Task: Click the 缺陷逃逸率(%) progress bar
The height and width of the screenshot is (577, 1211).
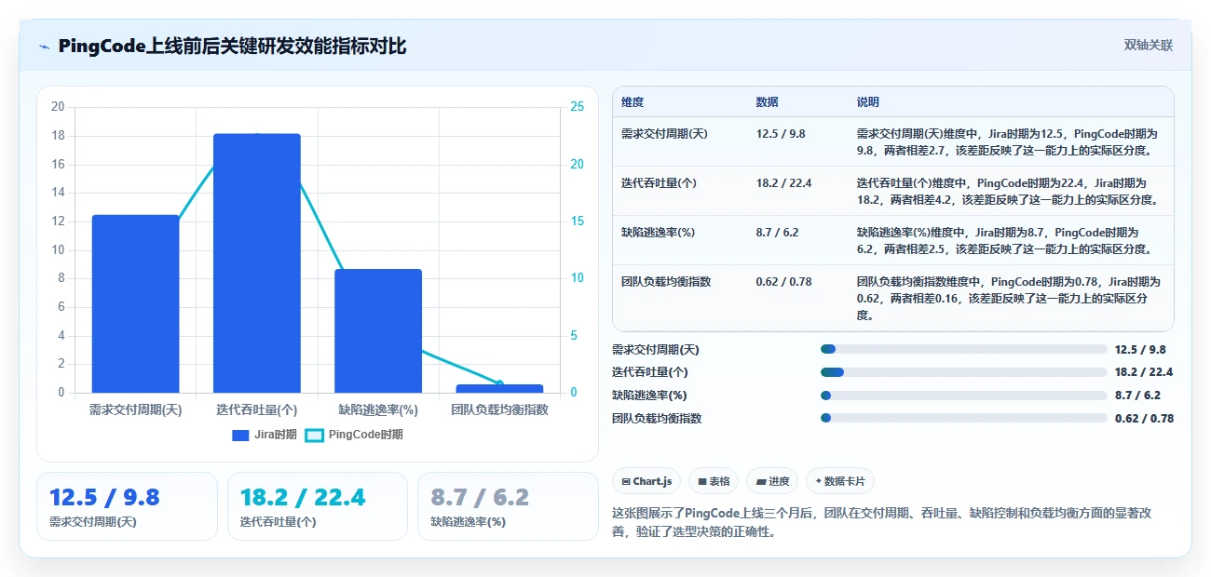Action: tap(963, 396)
